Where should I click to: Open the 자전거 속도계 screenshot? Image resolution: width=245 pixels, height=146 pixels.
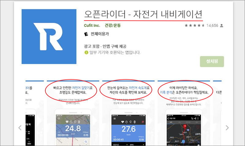[x=128, y=113]
